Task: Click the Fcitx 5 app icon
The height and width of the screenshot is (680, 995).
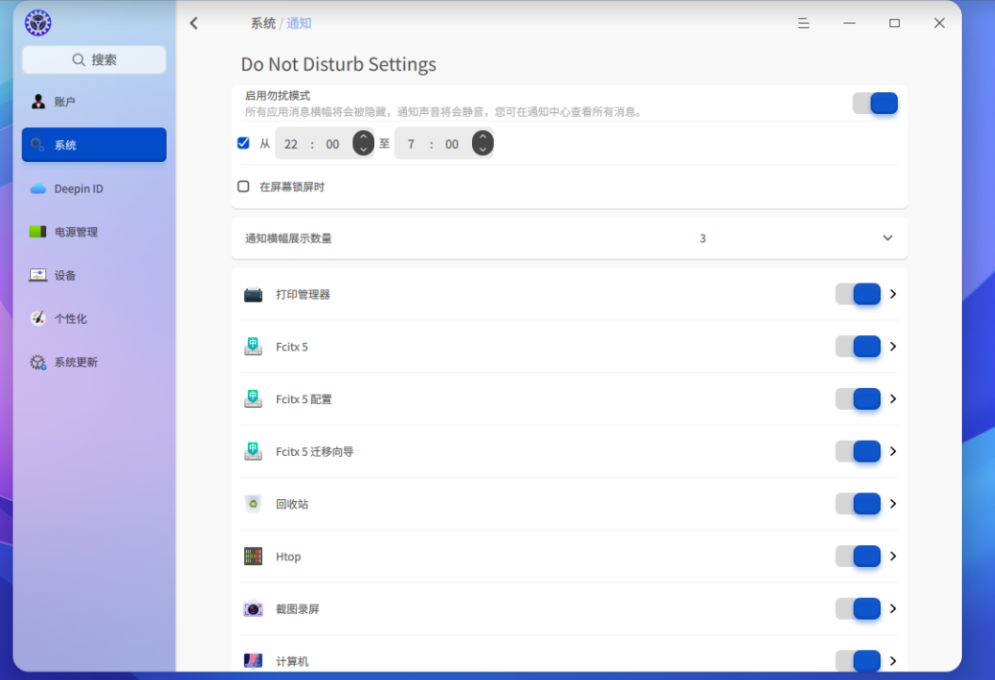Action: 253,347
